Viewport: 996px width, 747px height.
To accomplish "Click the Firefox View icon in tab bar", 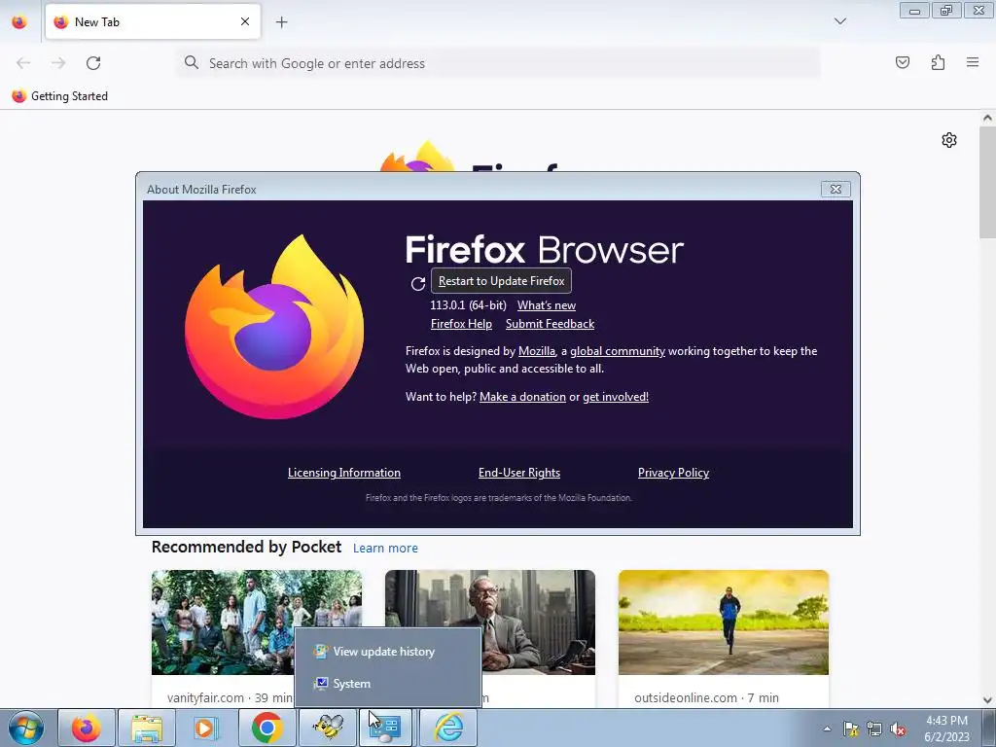I will pyautogui.click(x=19, y=21).
